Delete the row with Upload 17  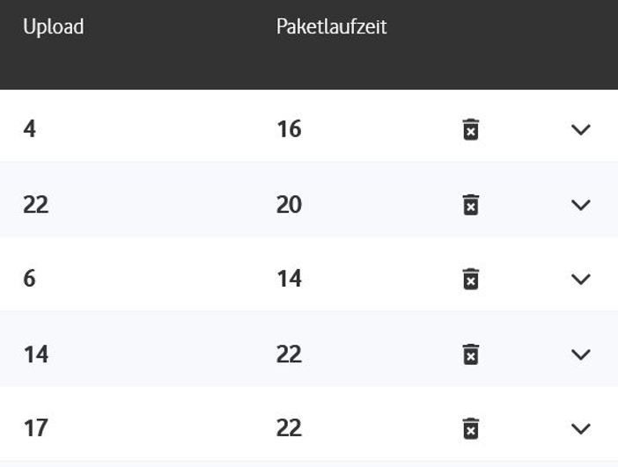pyautogui.click(x=471, y=428)
